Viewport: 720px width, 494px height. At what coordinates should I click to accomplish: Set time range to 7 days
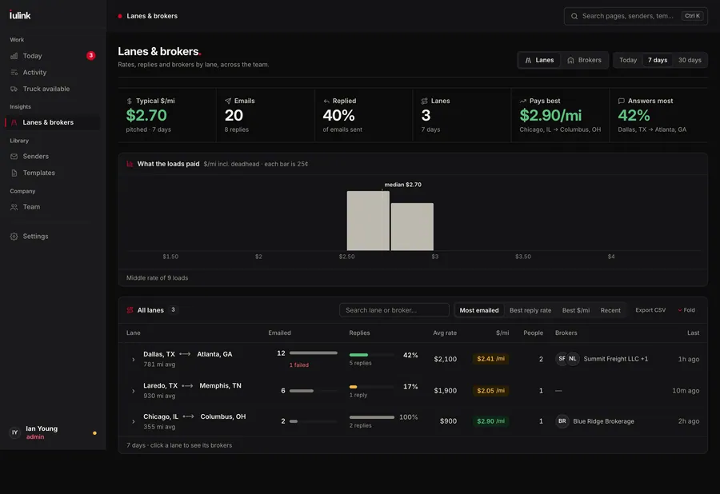click(658, 60)
